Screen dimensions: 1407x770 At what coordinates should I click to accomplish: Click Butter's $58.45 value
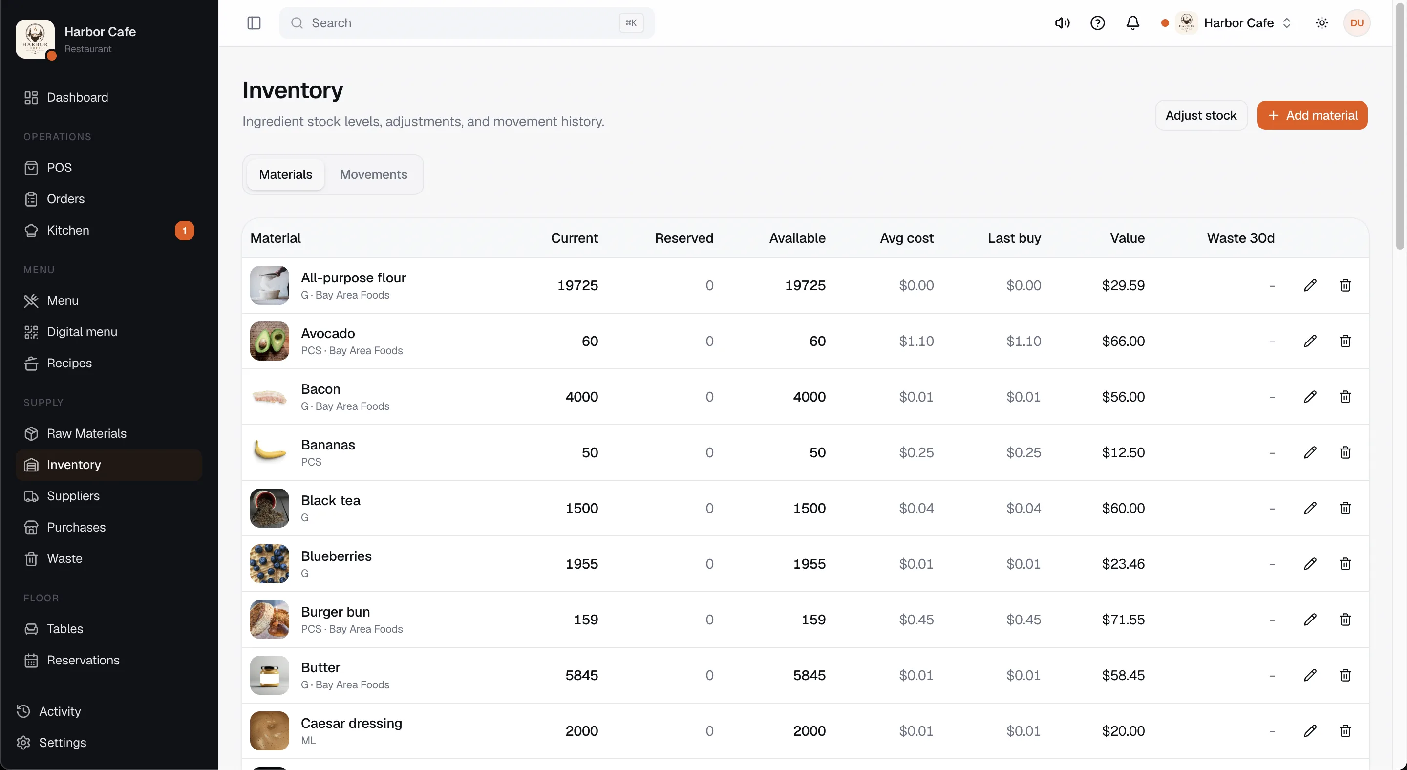1123,676
